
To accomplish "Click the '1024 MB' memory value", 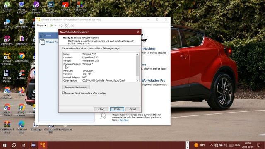I will 87,74.
